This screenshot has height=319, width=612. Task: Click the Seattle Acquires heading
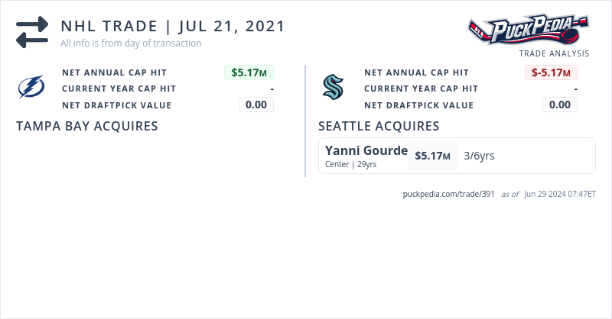(x=379, y=126)
